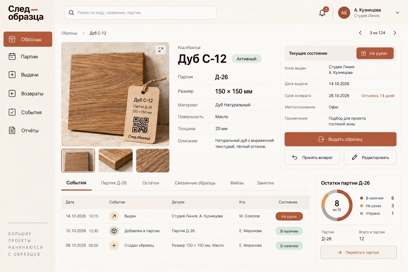Click the На руках orange legend dot
Viewport: 408px width, 272px height.
point(362,206)
